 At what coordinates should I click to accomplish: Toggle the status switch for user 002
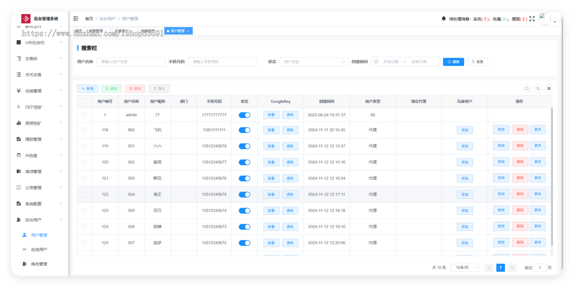244,162
